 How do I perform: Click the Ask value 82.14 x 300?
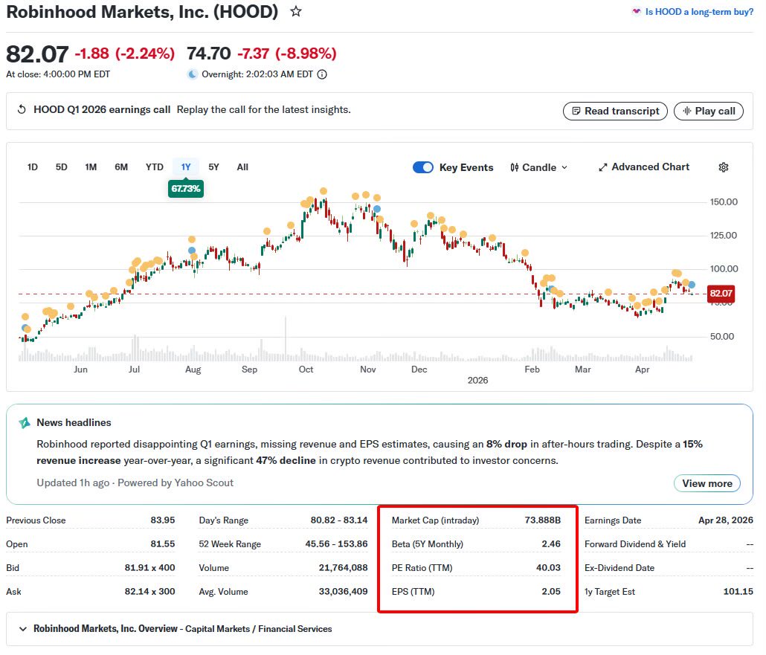point(149,592)
